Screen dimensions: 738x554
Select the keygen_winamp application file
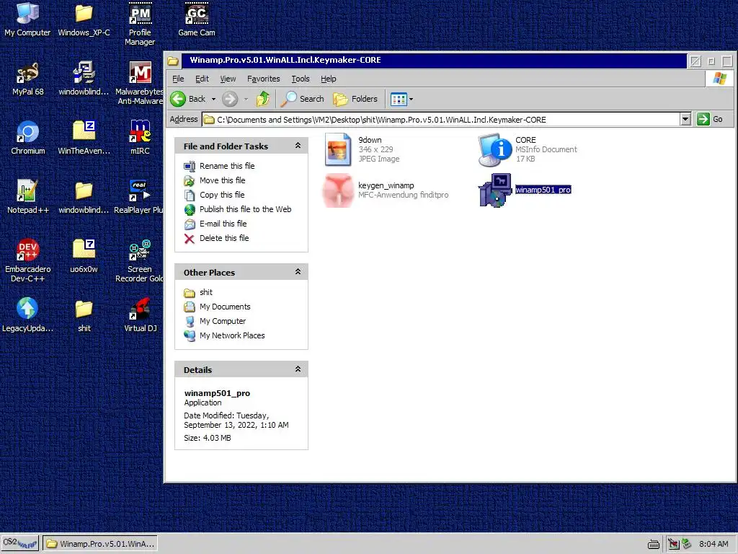(x=386, y=190)
